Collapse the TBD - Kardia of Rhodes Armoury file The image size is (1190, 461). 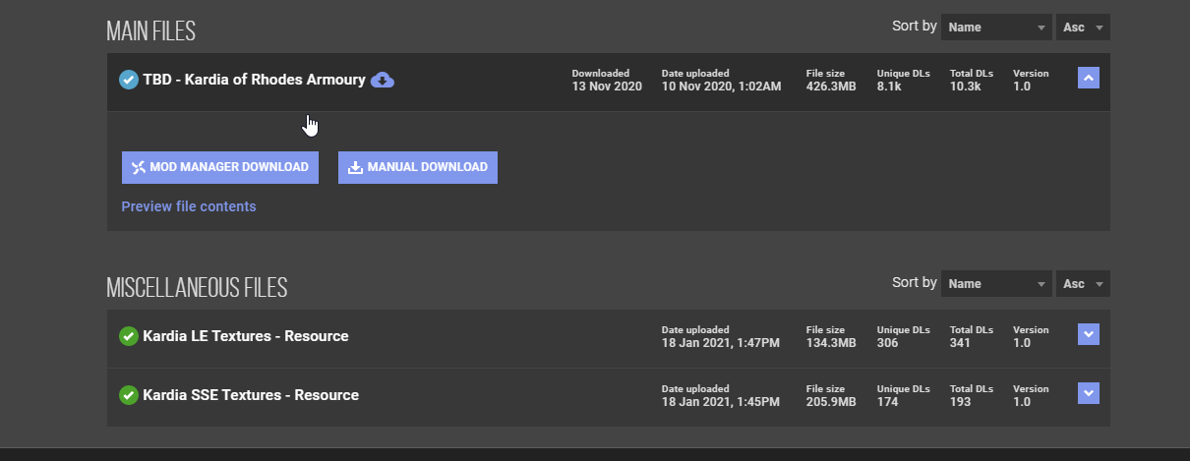(x=1089, y=78)
